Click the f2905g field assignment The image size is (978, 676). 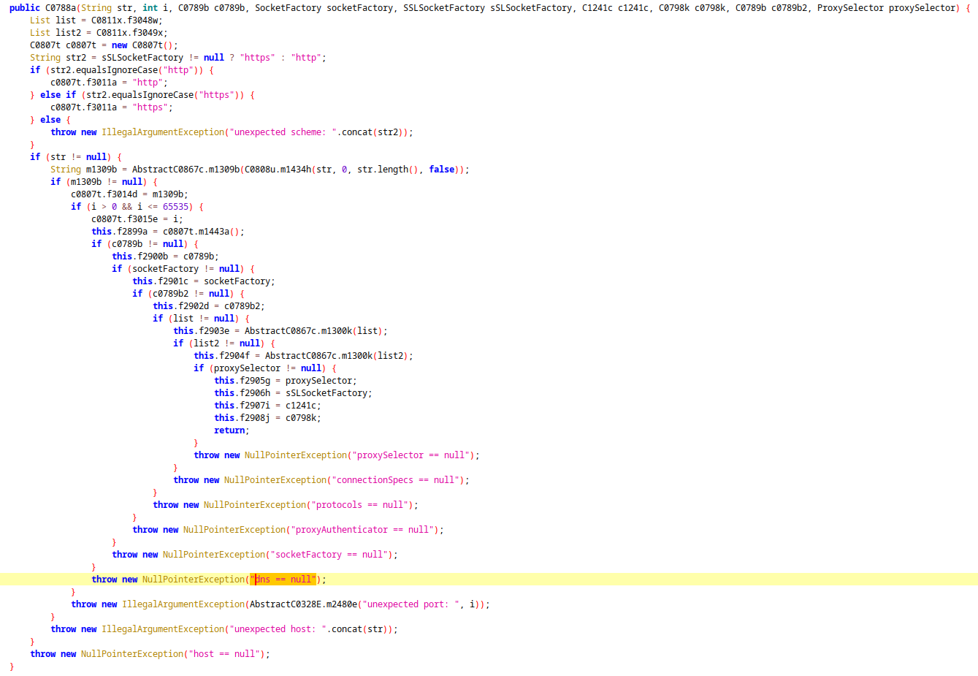255,381
